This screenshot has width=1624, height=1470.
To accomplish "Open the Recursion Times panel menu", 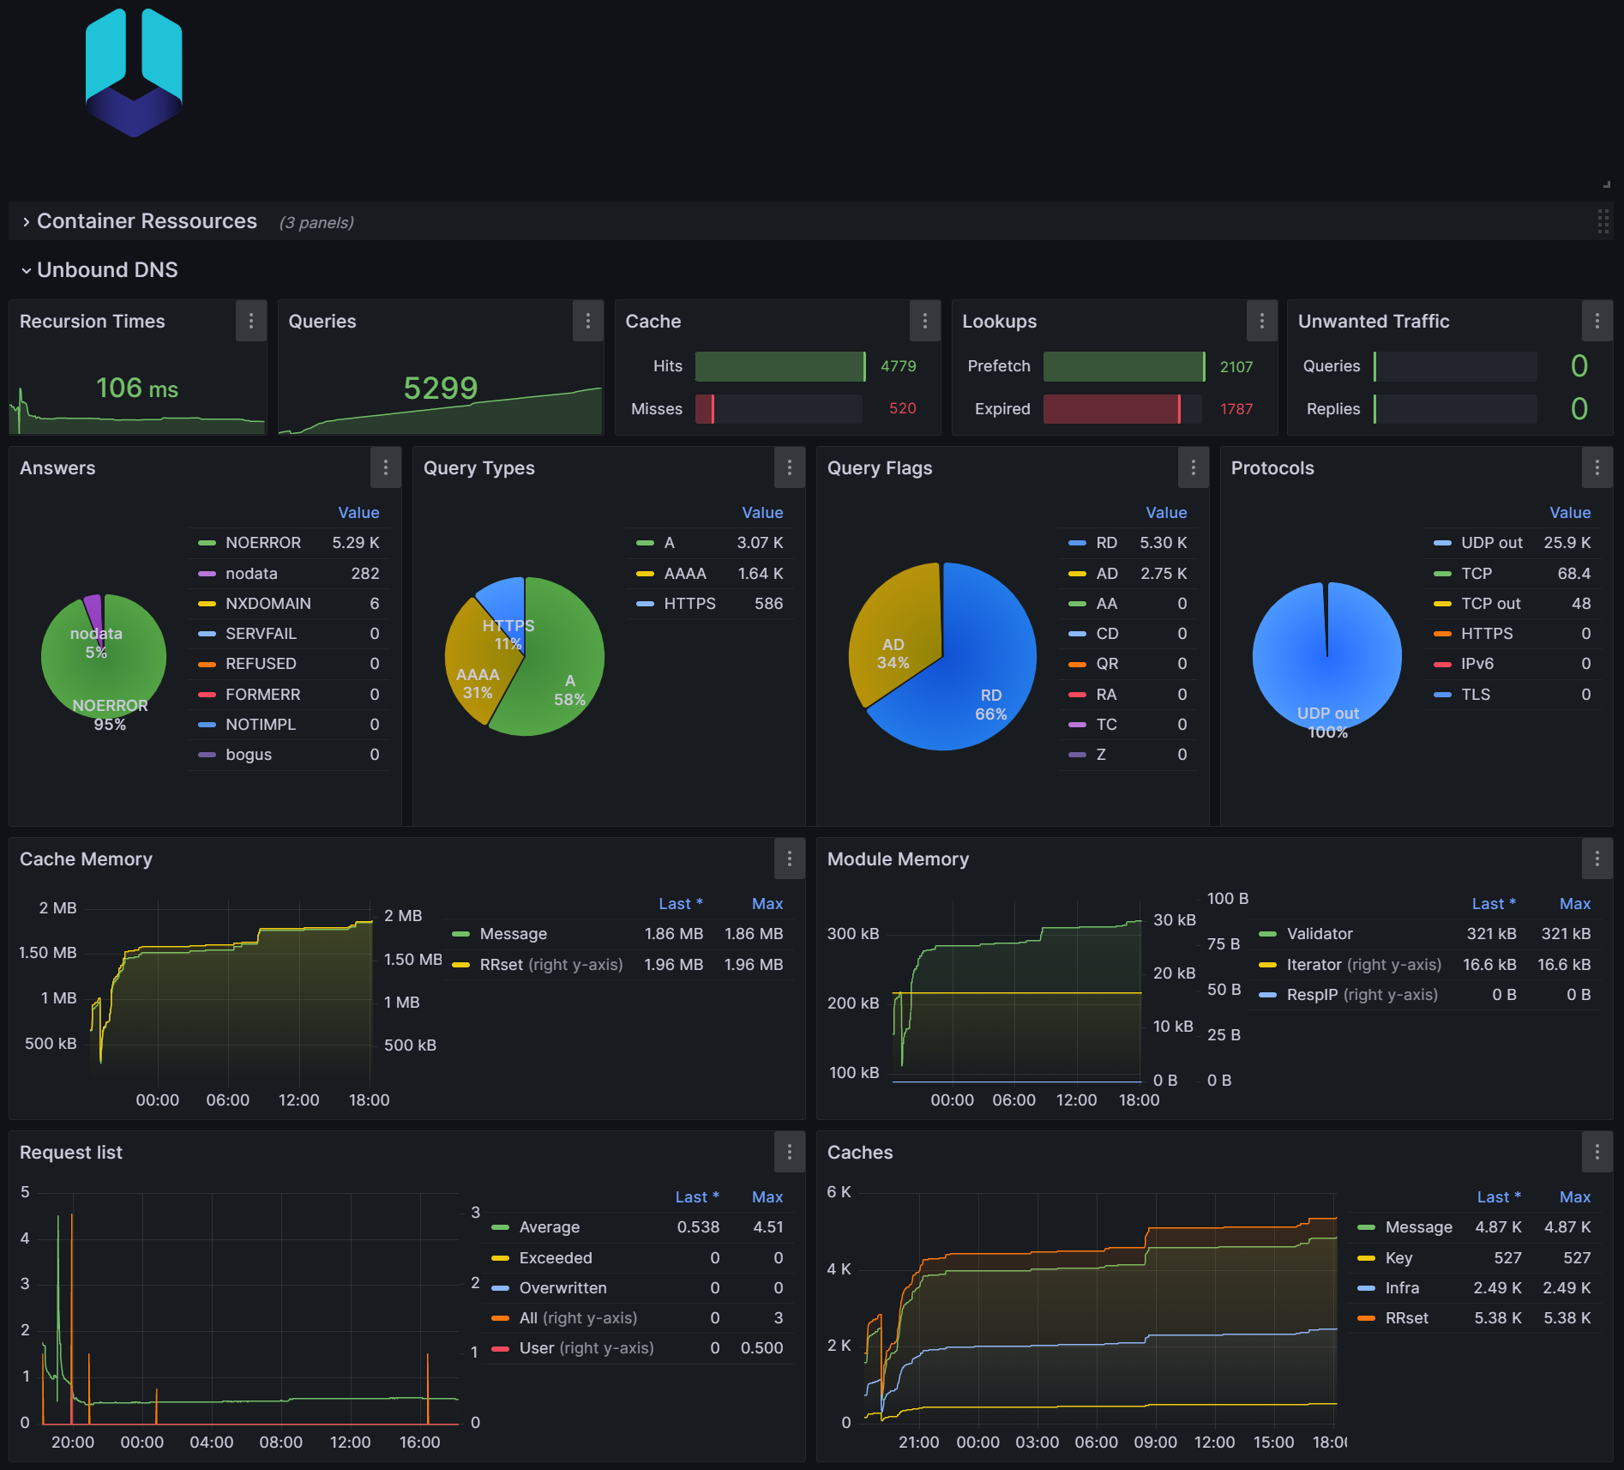I will [251, 321].
